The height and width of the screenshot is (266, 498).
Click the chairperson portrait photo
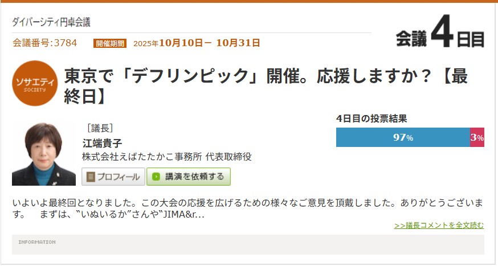[x=44, y=154]
